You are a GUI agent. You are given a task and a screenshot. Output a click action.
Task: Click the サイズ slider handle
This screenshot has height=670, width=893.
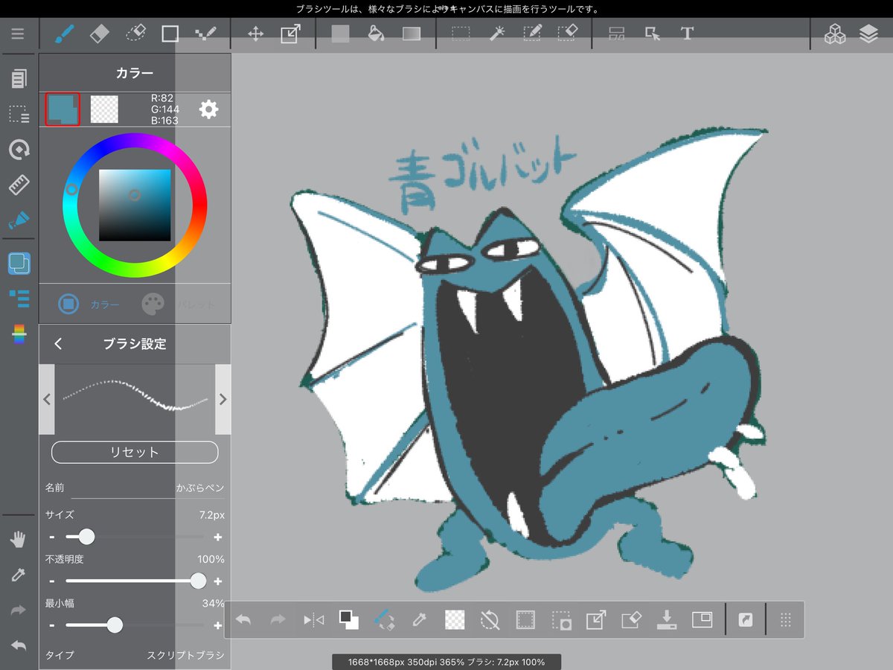[x=86, y=537]
